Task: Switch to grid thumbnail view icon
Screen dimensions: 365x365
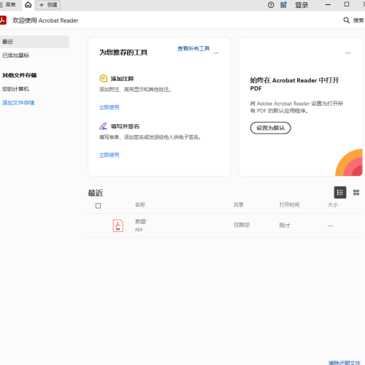Action: 356,193
